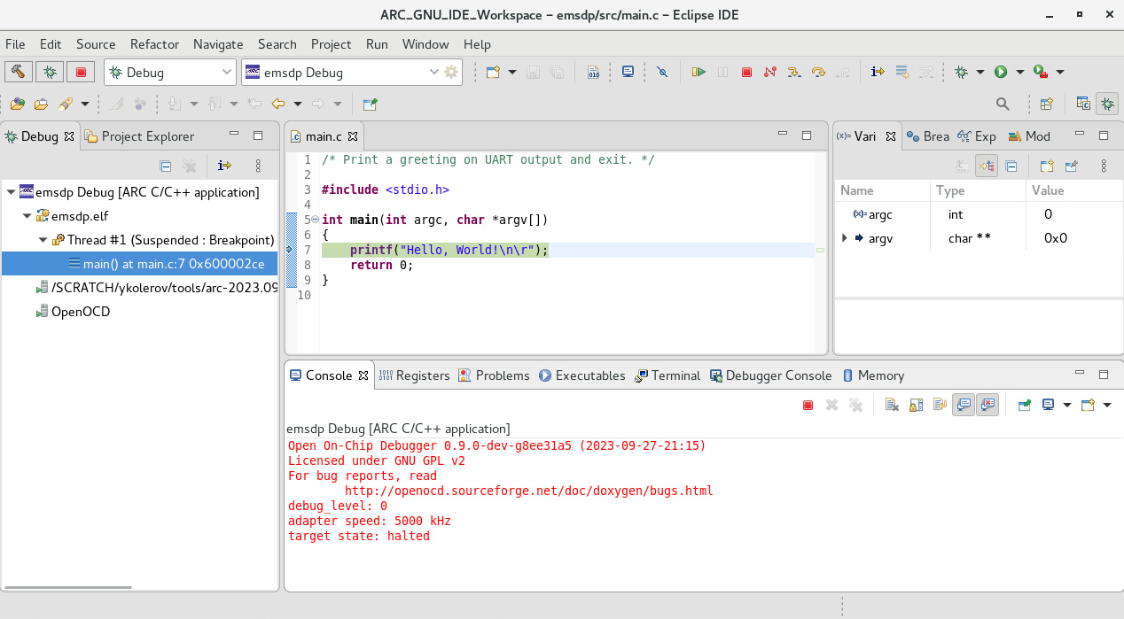
Task: Click the Step Over icon
Action: click(819, 72)
